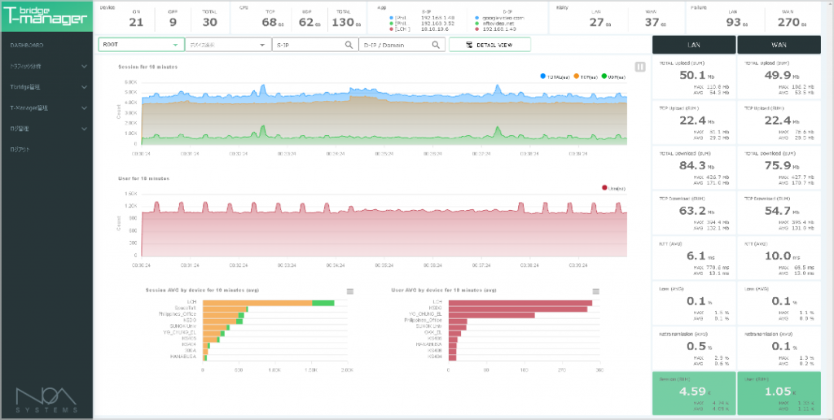Expand the T-Manager management sidebar menu chevron
The image size is (834, 420).
click(84, 108)
